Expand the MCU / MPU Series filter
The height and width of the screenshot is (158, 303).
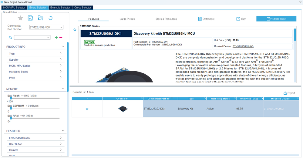pyautogui.click(x=61, y=65)
